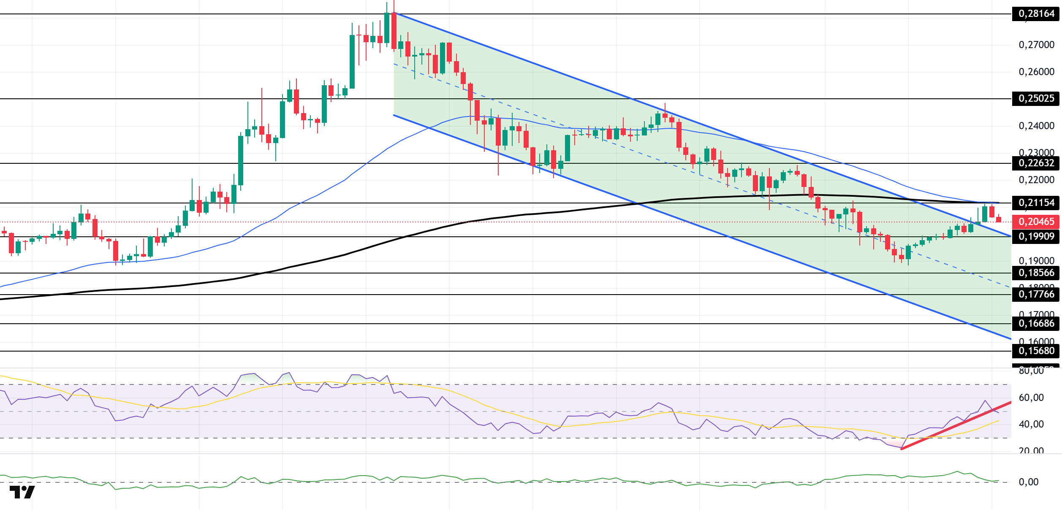Select the 0,28164 price level label
The width and height of the screenshot is (1062, 517).
point(1036,14)
